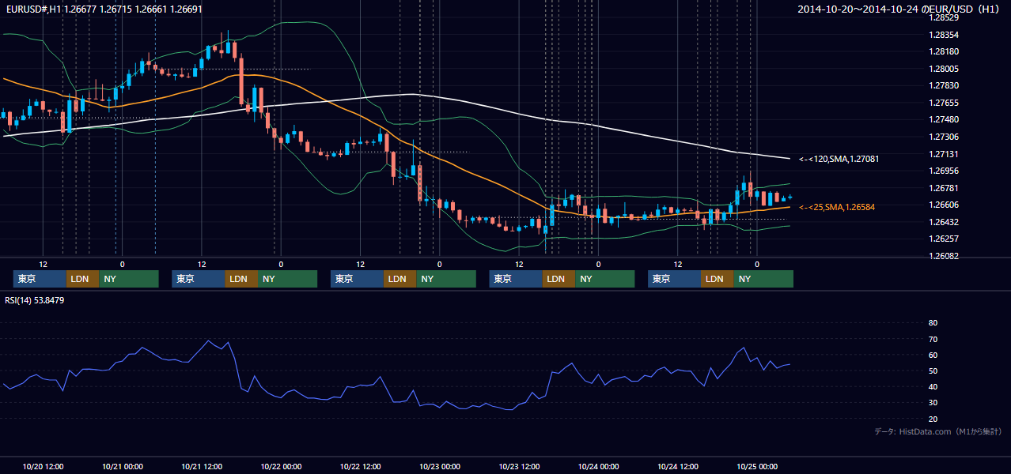1011x474 pixels.
Task: Click price axis value 1.28005
Action: click(x=943, y=69)
